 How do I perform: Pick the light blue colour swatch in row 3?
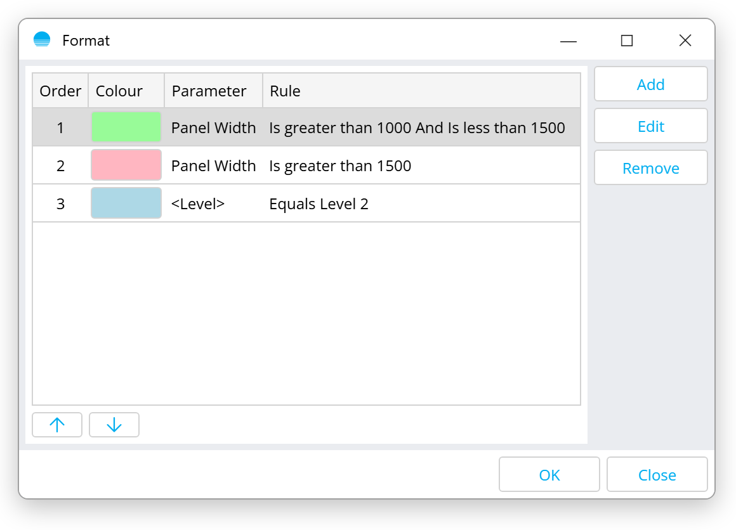(126, 203)
